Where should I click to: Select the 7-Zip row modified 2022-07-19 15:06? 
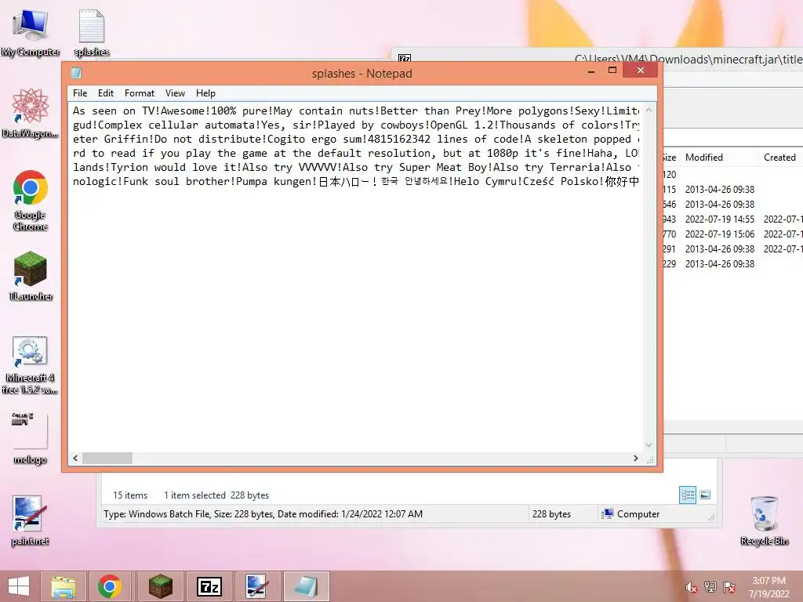pos(733,234)
